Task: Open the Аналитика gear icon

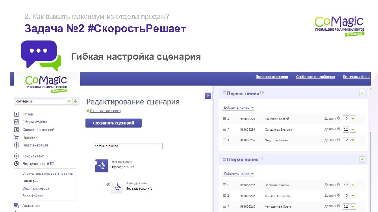Action: coord(17,205)
